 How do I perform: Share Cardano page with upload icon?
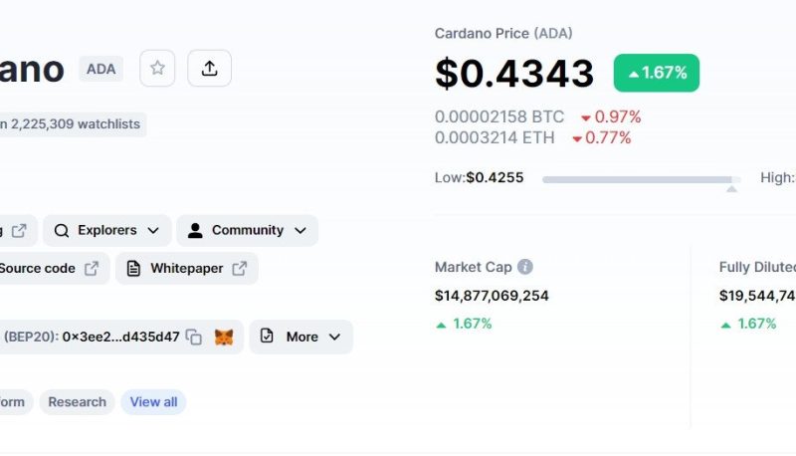pos(209,68)
